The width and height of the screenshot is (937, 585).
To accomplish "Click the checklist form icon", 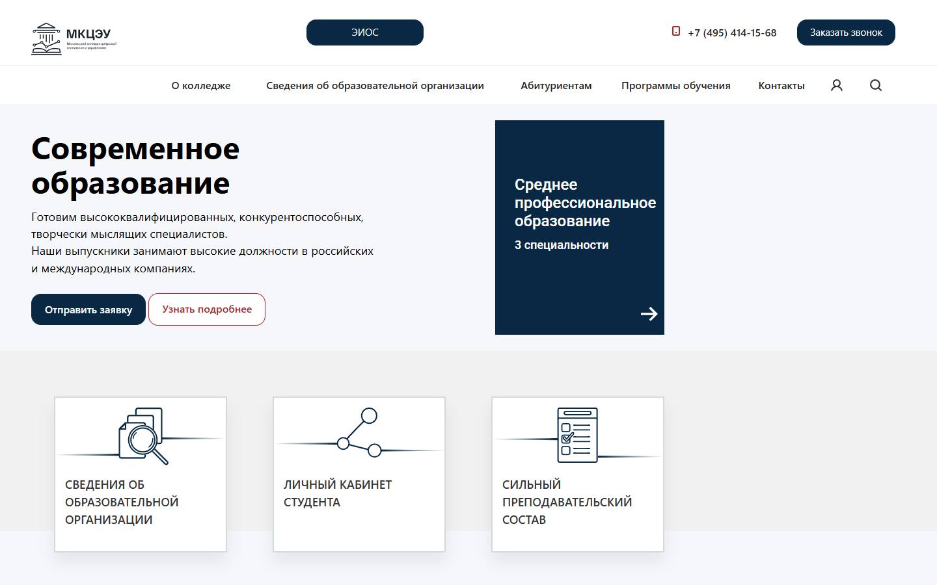I will [x=577, y=435].
